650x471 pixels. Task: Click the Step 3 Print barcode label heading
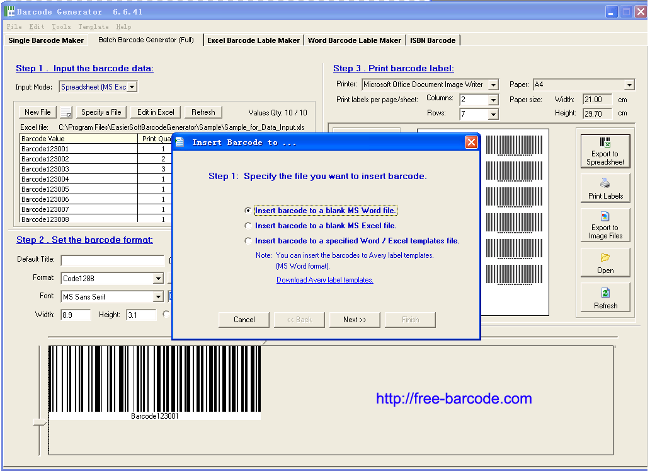pos(394,69)
